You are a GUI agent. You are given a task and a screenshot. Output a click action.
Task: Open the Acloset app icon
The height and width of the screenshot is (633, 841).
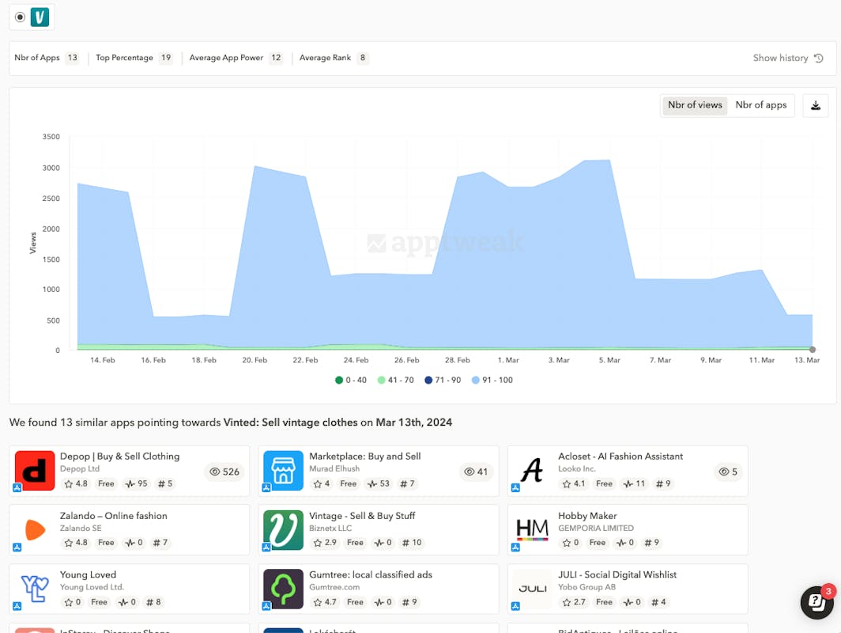532,471
